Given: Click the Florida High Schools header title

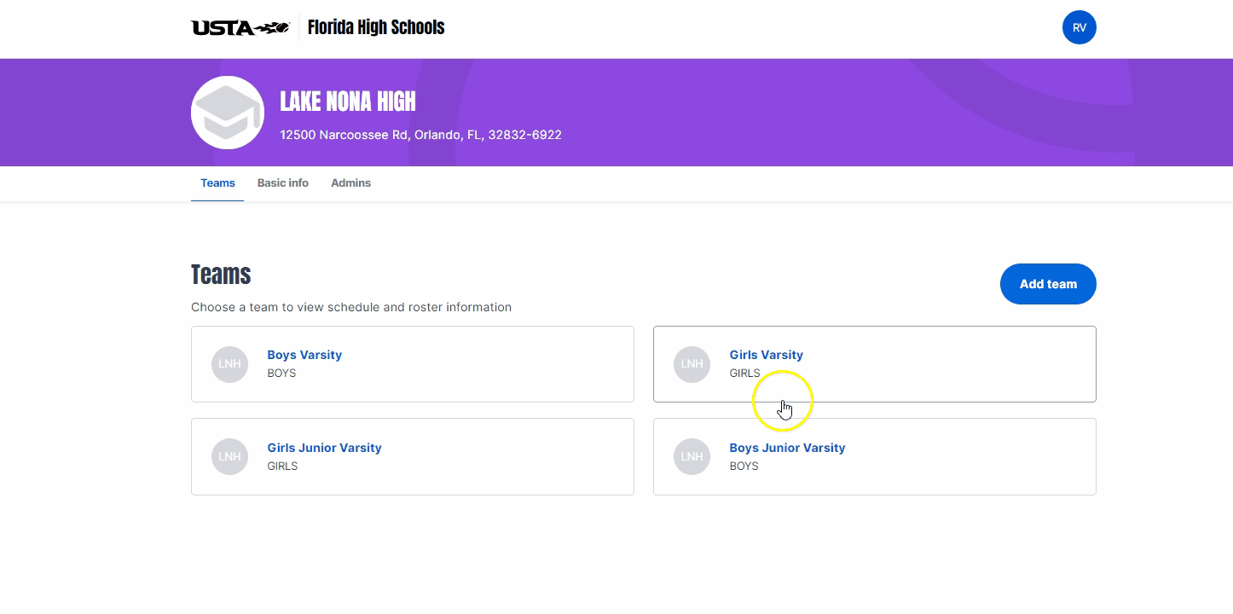Looking at the screenshot, I should coord(376,27).
